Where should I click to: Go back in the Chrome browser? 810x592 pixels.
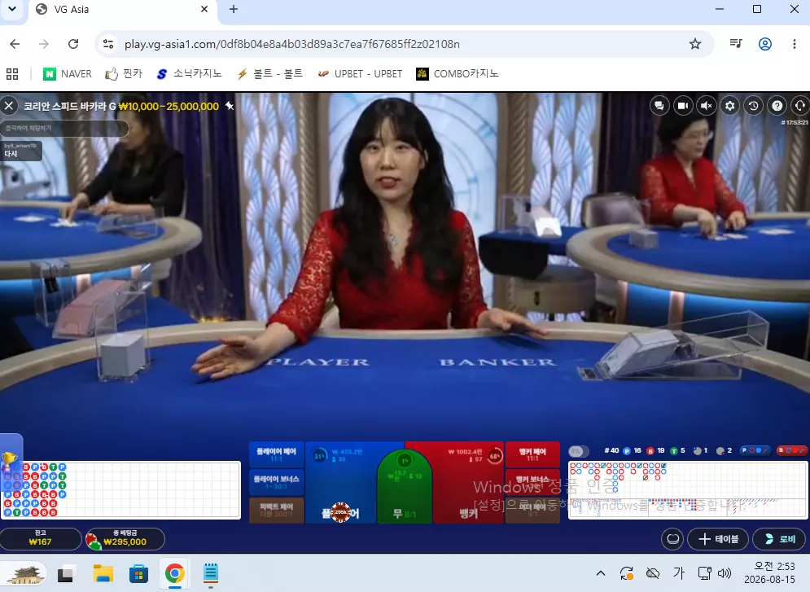(15, 44)
